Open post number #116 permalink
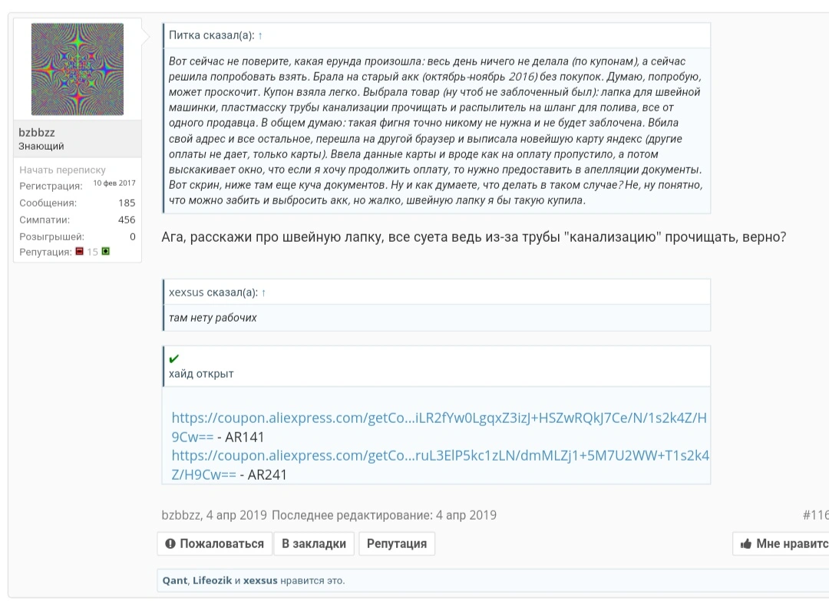This screenshot has height=601, width=829. (815, 515)
